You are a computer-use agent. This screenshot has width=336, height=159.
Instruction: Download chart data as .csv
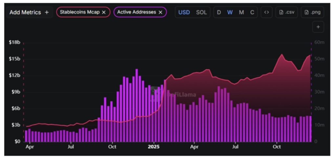(286, 12)
